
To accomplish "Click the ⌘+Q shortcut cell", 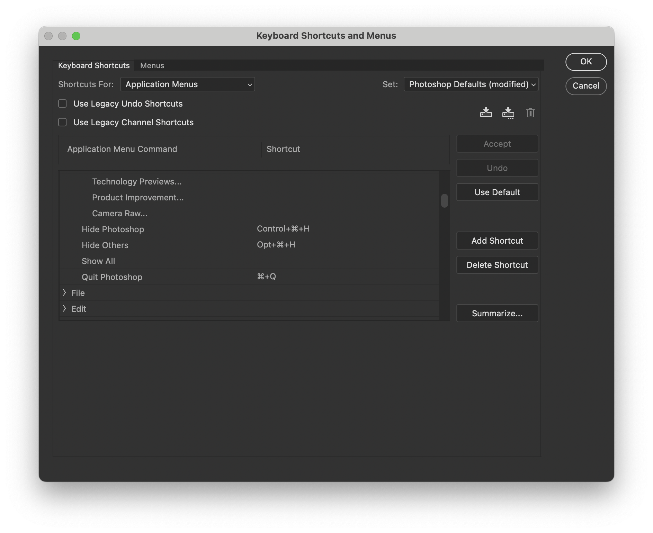I will 266,277.
